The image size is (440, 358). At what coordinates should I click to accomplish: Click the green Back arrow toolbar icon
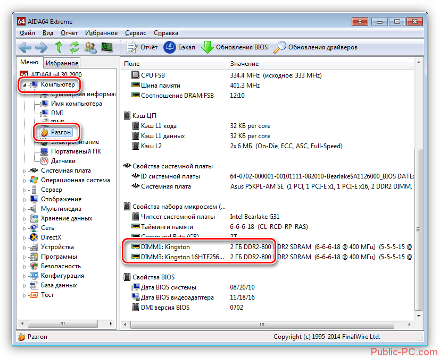(x=26, y=47)
